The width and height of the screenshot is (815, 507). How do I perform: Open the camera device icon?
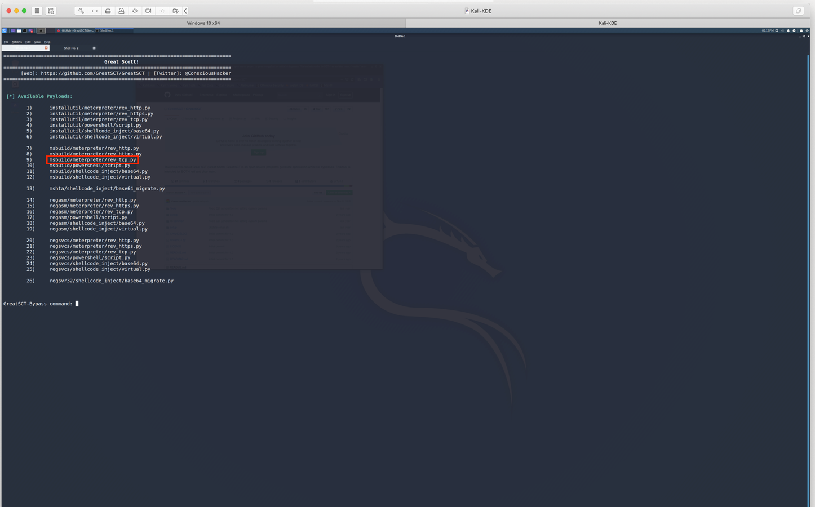pos(148,11)
